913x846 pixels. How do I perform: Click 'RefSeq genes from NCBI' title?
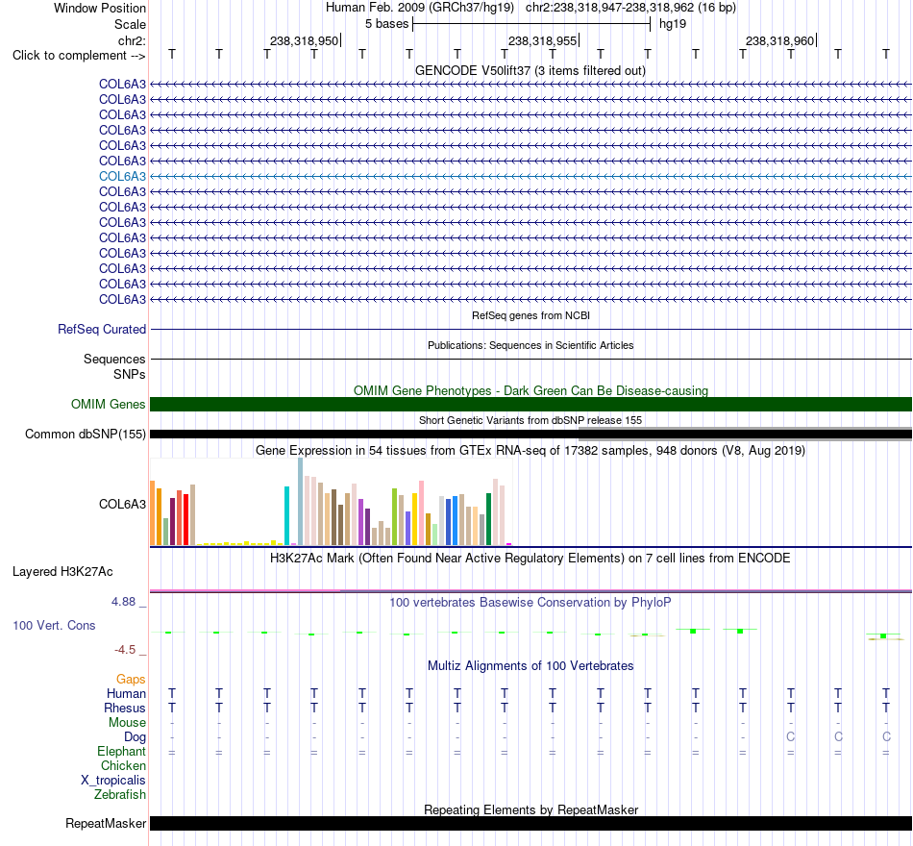point(531,315)
